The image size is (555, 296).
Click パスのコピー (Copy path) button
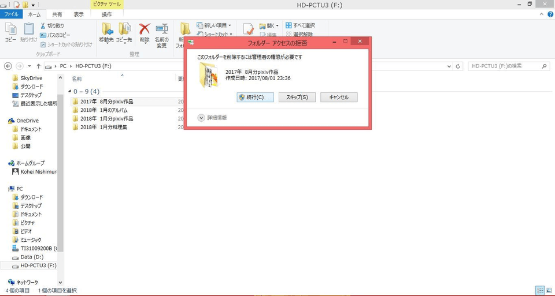coord(55,35)
